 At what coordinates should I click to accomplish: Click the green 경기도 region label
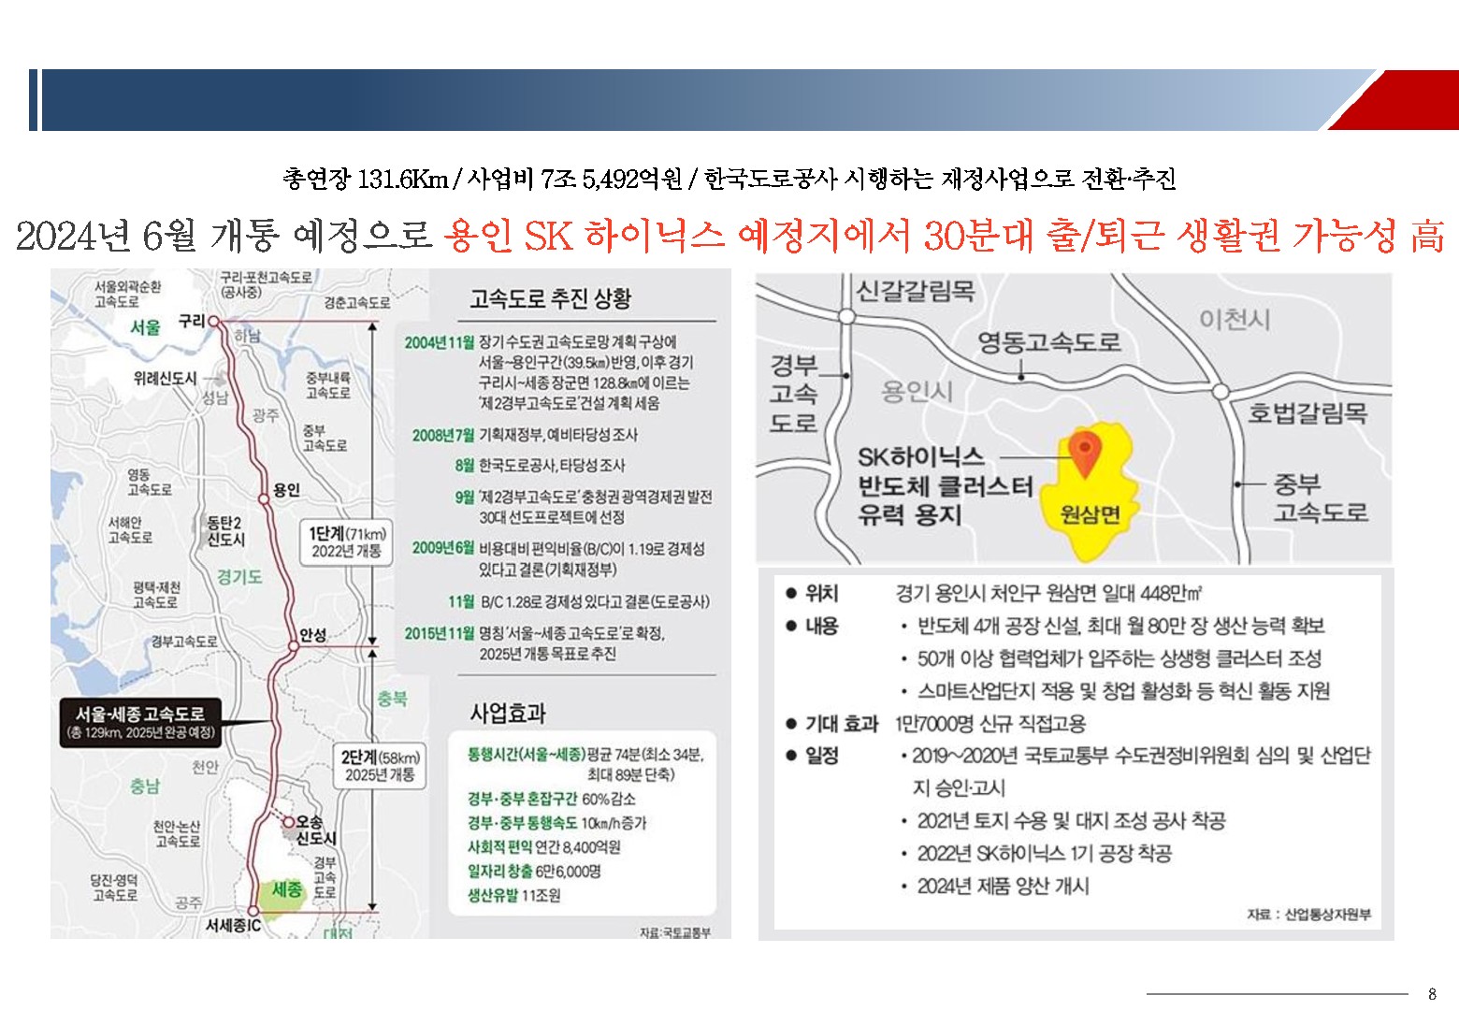[239, 577]
